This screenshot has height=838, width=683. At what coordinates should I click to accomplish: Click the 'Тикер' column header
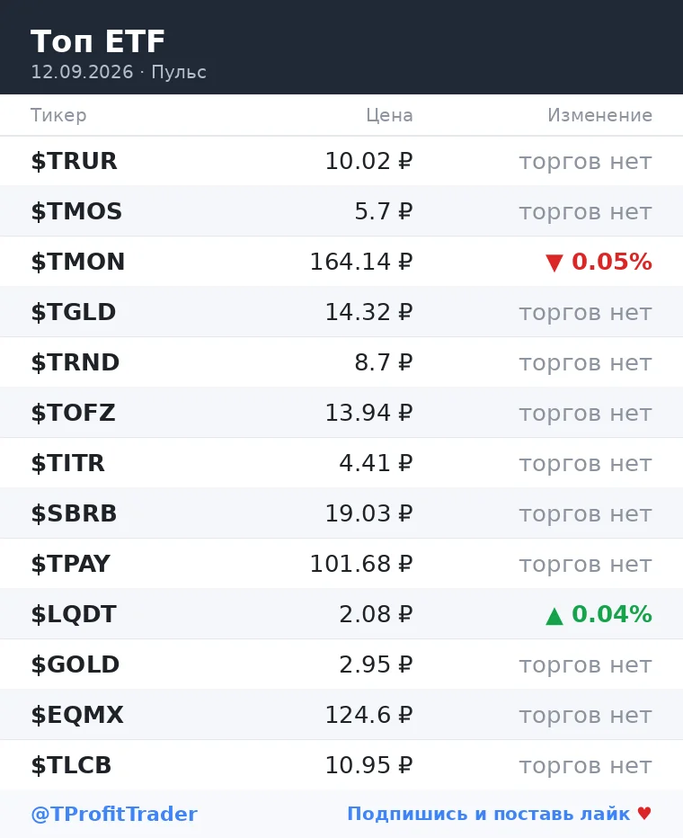(x=58, y=115)
